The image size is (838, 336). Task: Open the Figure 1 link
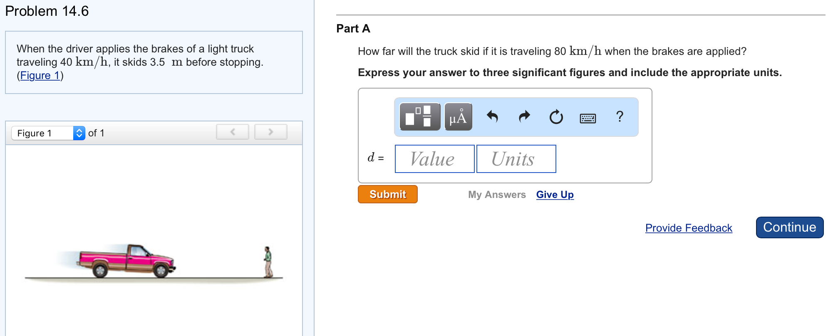pos(40,76)
